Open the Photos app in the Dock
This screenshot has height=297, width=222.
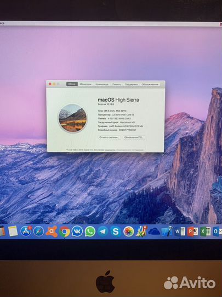[129, 232]
